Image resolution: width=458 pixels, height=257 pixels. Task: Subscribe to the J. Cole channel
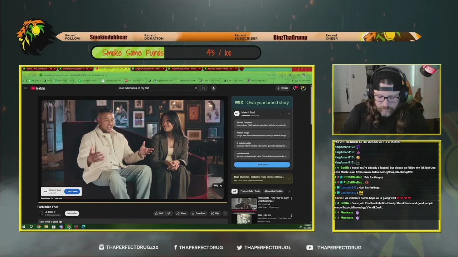point(72,213)
